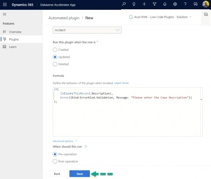Toggle the hamburger navigation menu
The image size is (211, 179).
(x=5, y=14)
